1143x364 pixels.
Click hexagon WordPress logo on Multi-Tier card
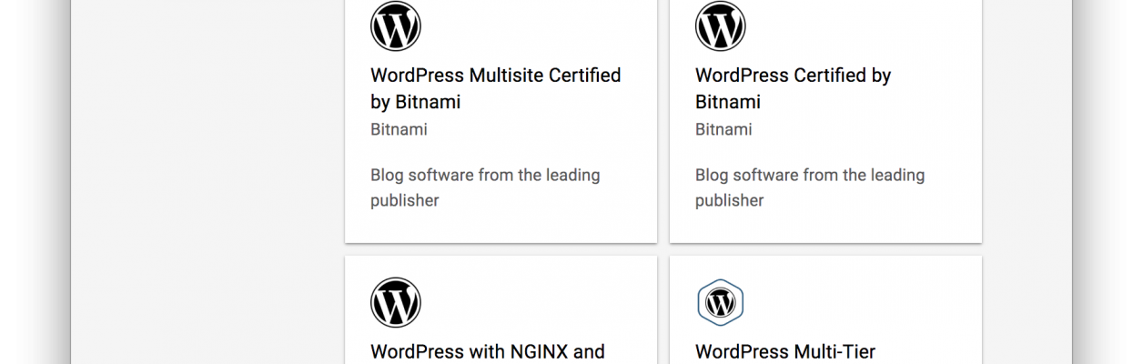(721, 302)
